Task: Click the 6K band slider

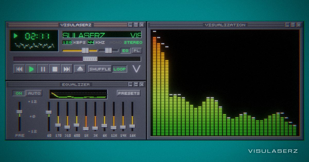Action: point(104,125)
